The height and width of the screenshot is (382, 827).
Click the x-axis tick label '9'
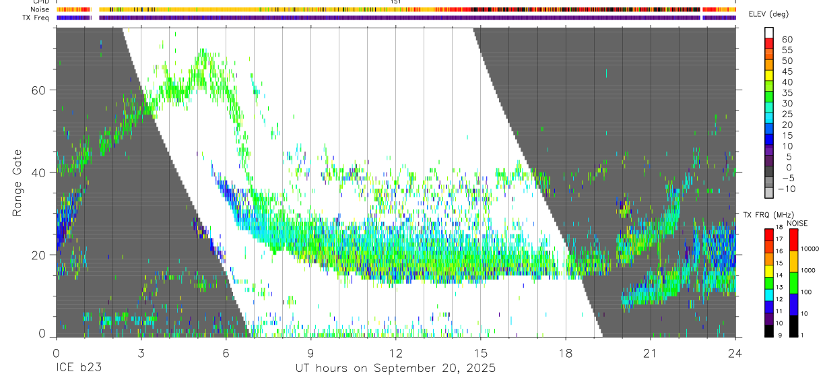click(x=310, y=352)
